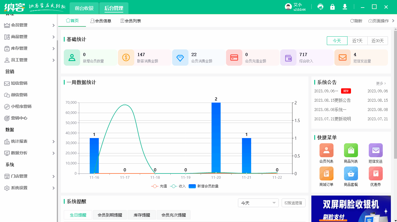Click the lock icon in the title bar
Screen dimensions: 397x222
332,6
